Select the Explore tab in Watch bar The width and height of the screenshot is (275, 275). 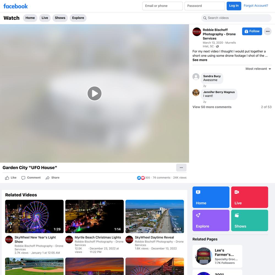[78, 18]
